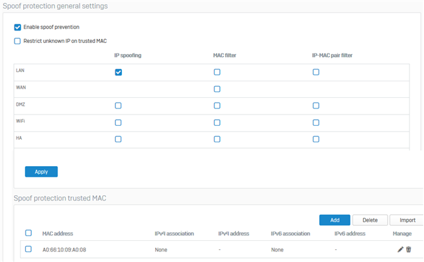Edit the A0:66:10:09:A0:08 MAC entry
The width and height of the screenshot is (424, 262).
click(400, 249)
